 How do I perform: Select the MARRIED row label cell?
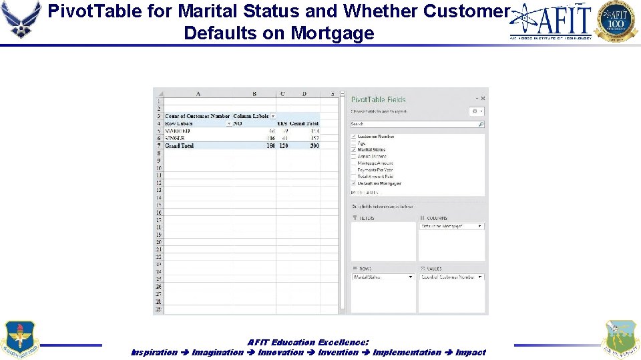point(198,131)
